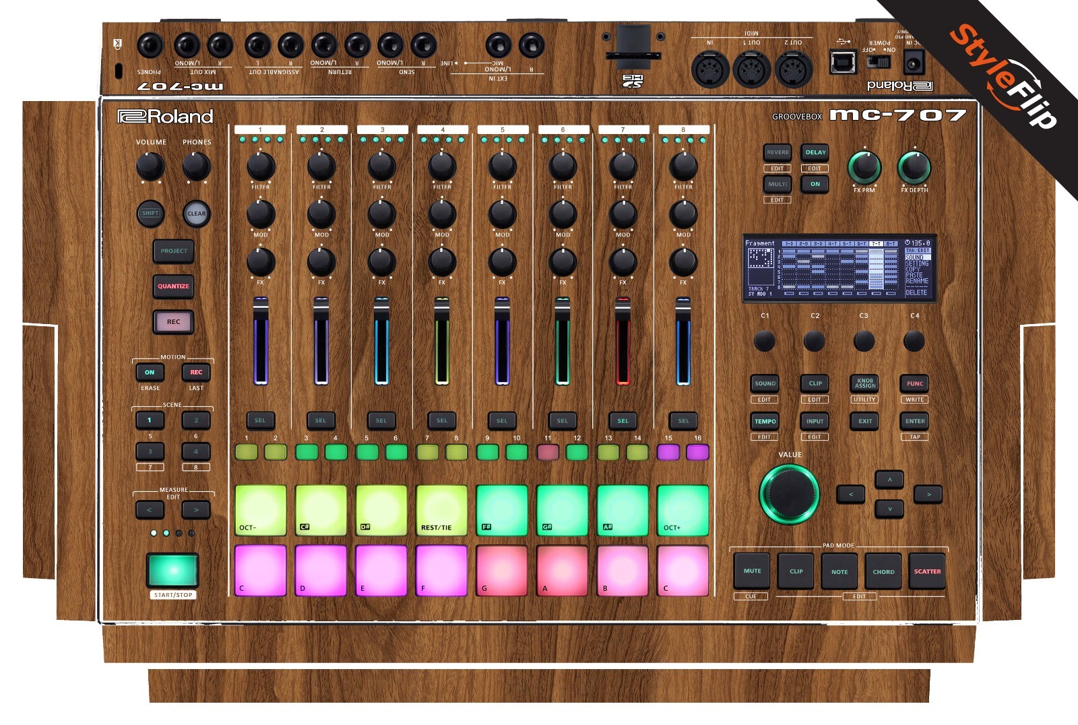Adjust track 1 FILTER knob
1078x725 pixels.
pos(261,166)
